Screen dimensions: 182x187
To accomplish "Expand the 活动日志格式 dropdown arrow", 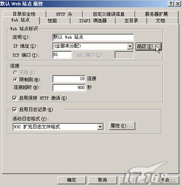I will [100, 127].
